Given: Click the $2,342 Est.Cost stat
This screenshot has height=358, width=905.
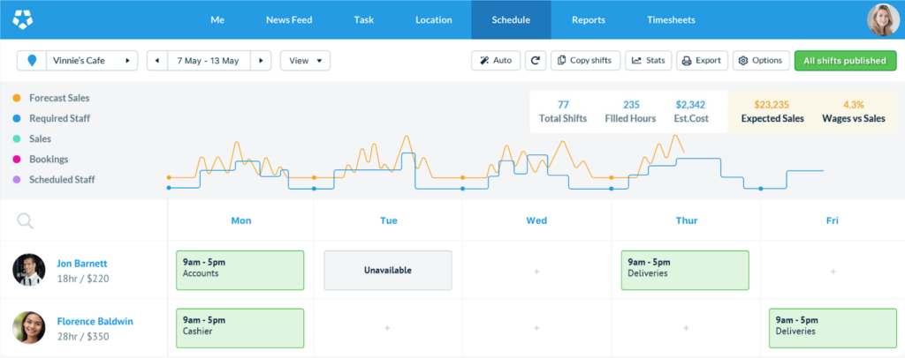Looking at the screenshot, I should 691,112.
